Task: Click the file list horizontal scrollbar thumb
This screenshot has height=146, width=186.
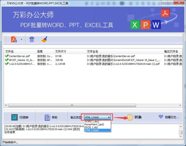Action: pyautogui.click(x=72, y=106)
